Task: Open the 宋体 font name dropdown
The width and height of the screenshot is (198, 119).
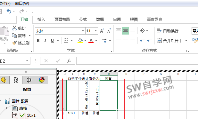Action: [83, 31]
